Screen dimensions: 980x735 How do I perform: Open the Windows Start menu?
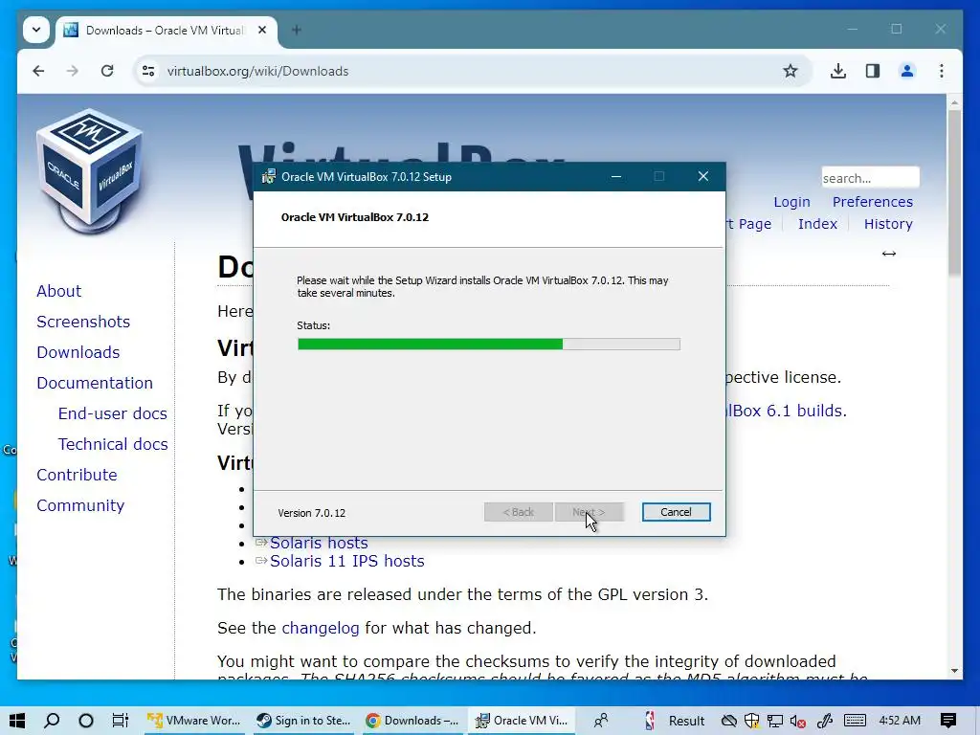tap(17, 721)
